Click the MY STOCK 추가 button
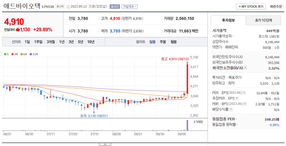Viewport: 286px width, 146px height. (x=251, y=6)
